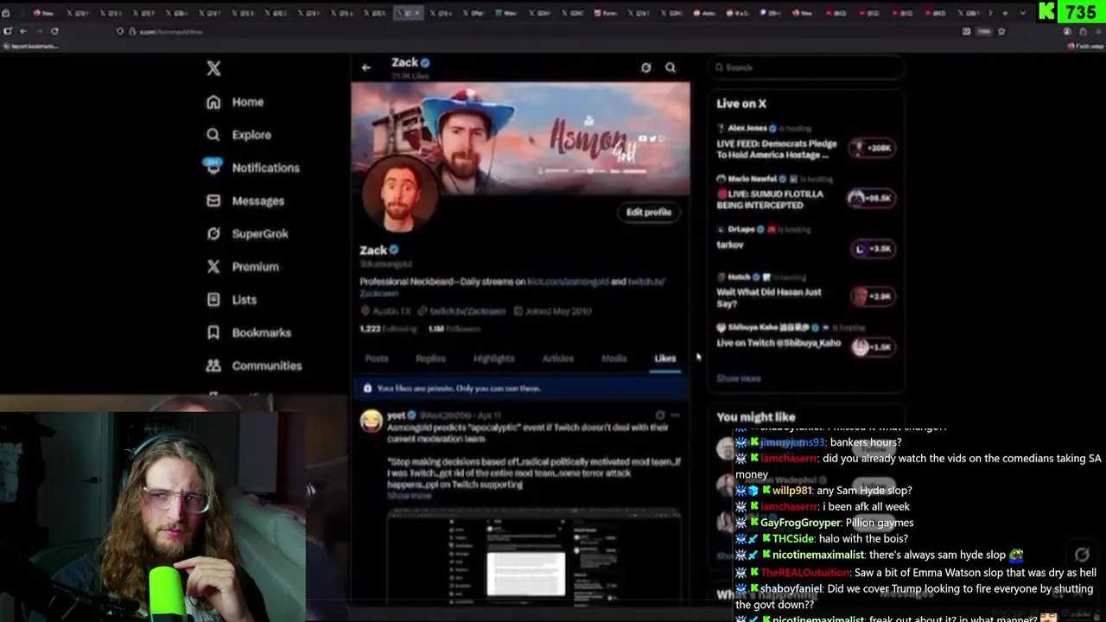Click username TheREALOutuition in chat
The height and width of the screenshot is (622, 1106).
click(x=805, y=573)
